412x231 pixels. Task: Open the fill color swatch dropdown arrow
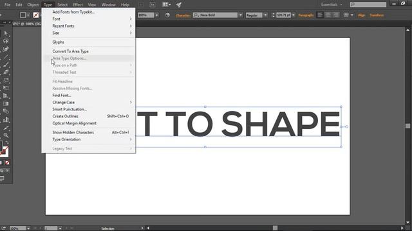(x=28, y=15)
